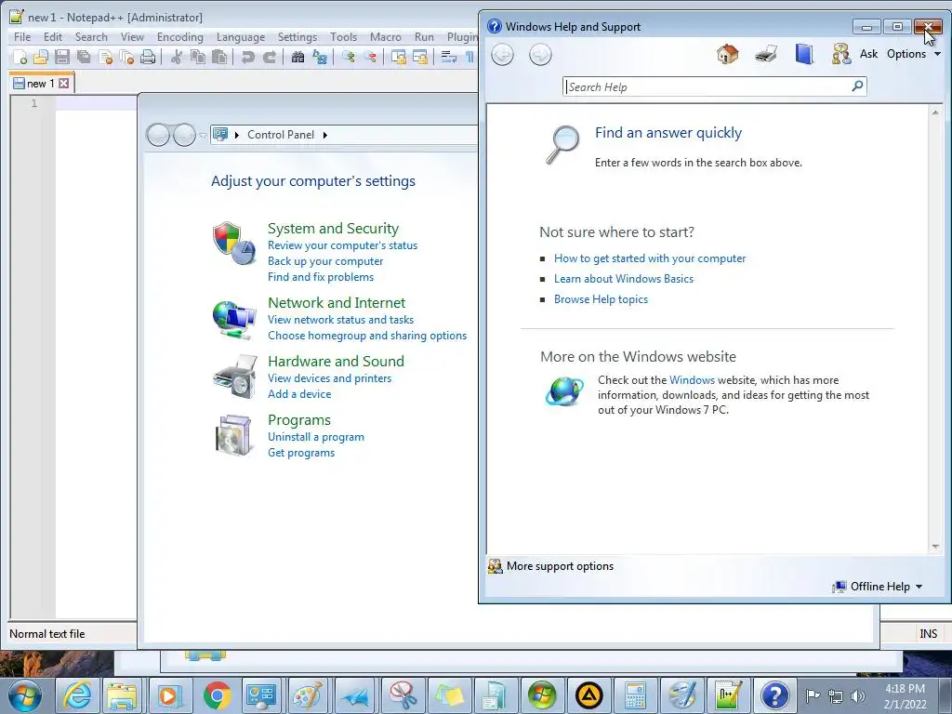952x714 pixels.
Task: Click the Search Help magnifier button
Action: click(x=858, y=86)
